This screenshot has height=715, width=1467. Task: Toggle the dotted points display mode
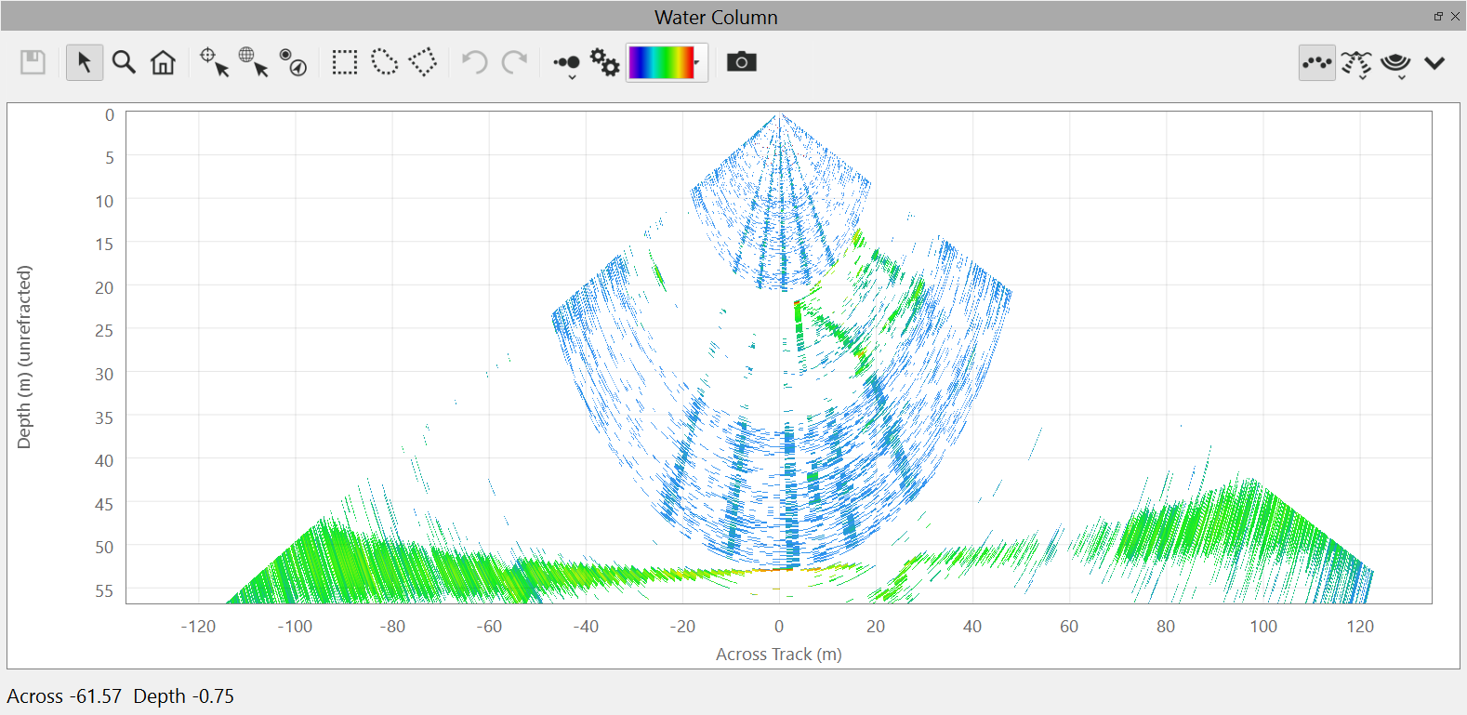pyautogui.click(x=1317, y=62)
